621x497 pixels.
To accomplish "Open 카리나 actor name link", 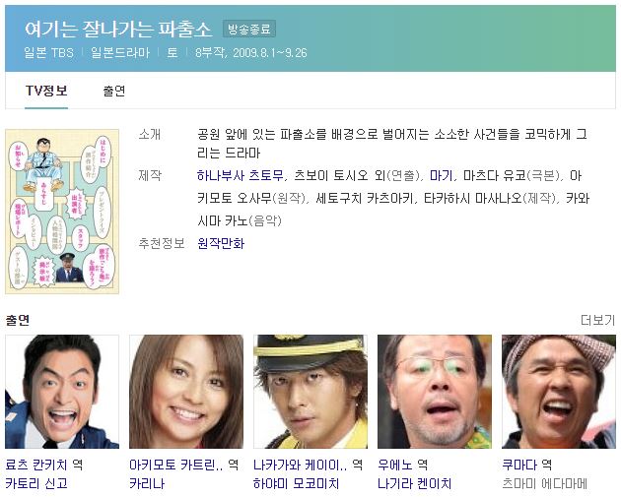I will [x=147, y=483].
